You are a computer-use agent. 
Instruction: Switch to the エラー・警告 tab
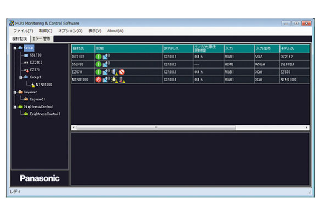pos(42,38)
